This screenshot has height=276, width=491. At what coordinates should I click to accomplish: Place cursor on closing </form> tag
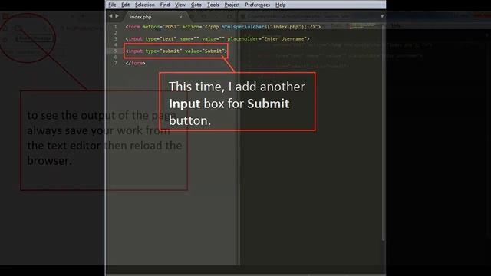135,63
